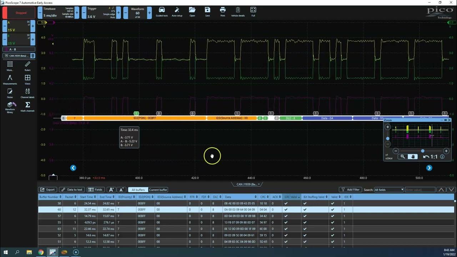Select the Rulers tool
Screen dimensions: 457x257
coord(27,66)
